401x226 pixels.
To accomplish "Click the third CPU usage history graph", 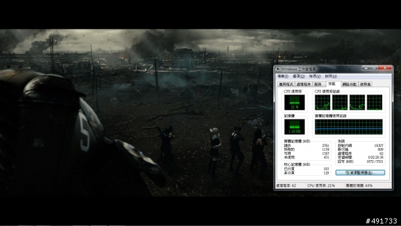I will click(x=357, y=102).
